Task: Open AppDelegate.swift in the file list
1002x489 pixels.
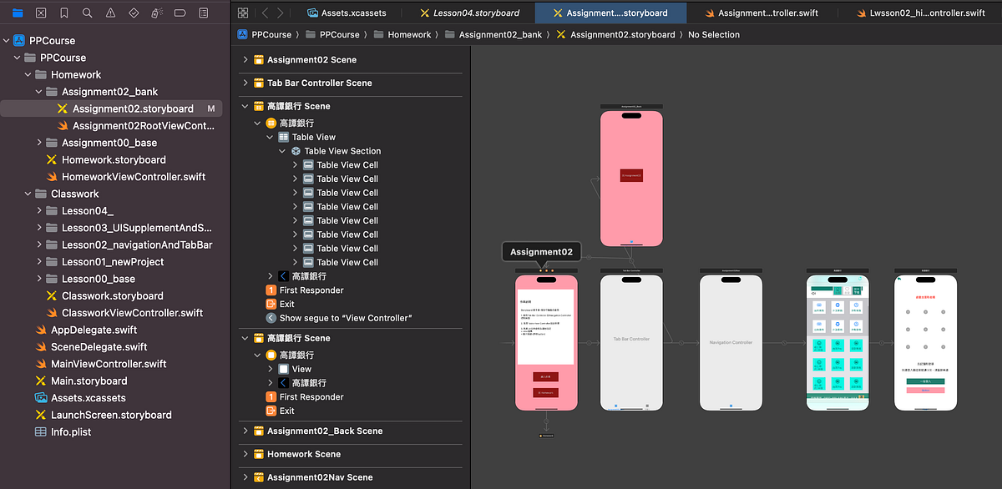Action: [x=96, y=330]
